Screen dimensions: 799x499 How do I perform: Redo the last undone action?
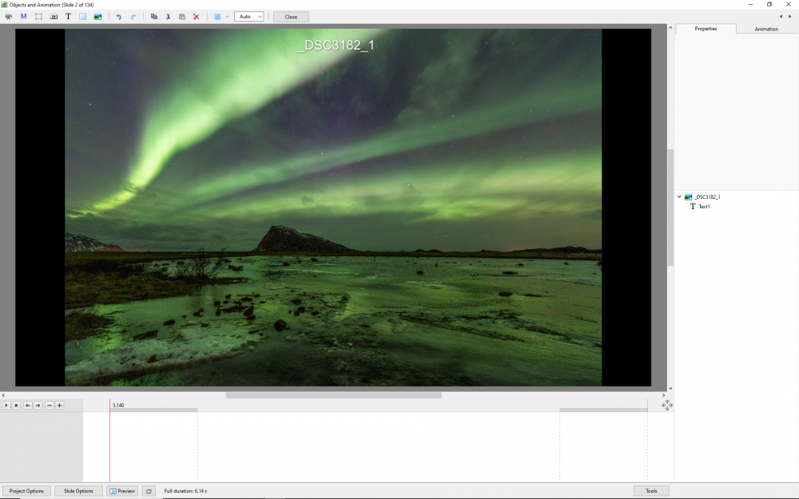tap(133, 17)
